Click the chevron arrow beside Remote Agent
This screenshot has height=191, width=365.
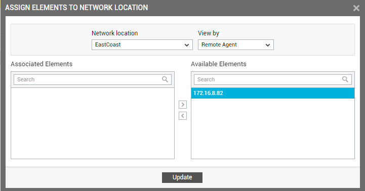point(268,45)
